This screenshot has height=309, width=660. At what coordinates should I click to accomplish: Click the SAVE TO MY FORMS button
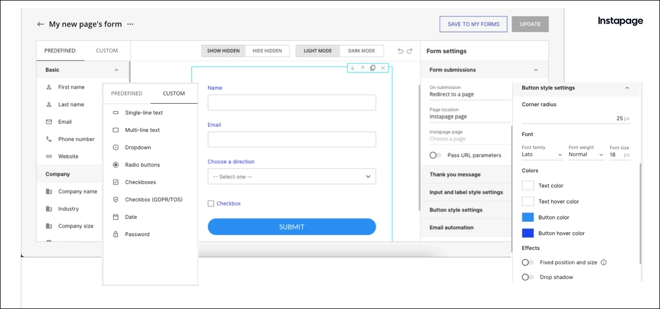(473, 24)
